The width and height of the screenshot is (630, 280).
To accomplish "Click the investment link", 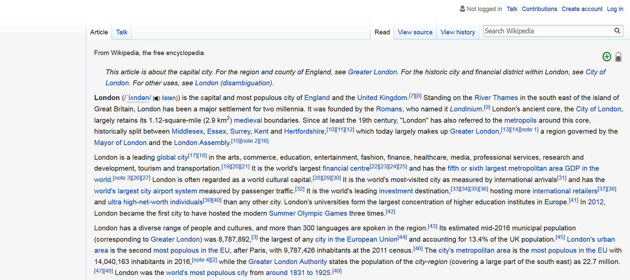I will click(396, 191).
